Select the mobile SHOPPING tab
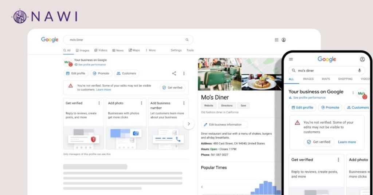This screenshot has width=373, height=195. 345,79
